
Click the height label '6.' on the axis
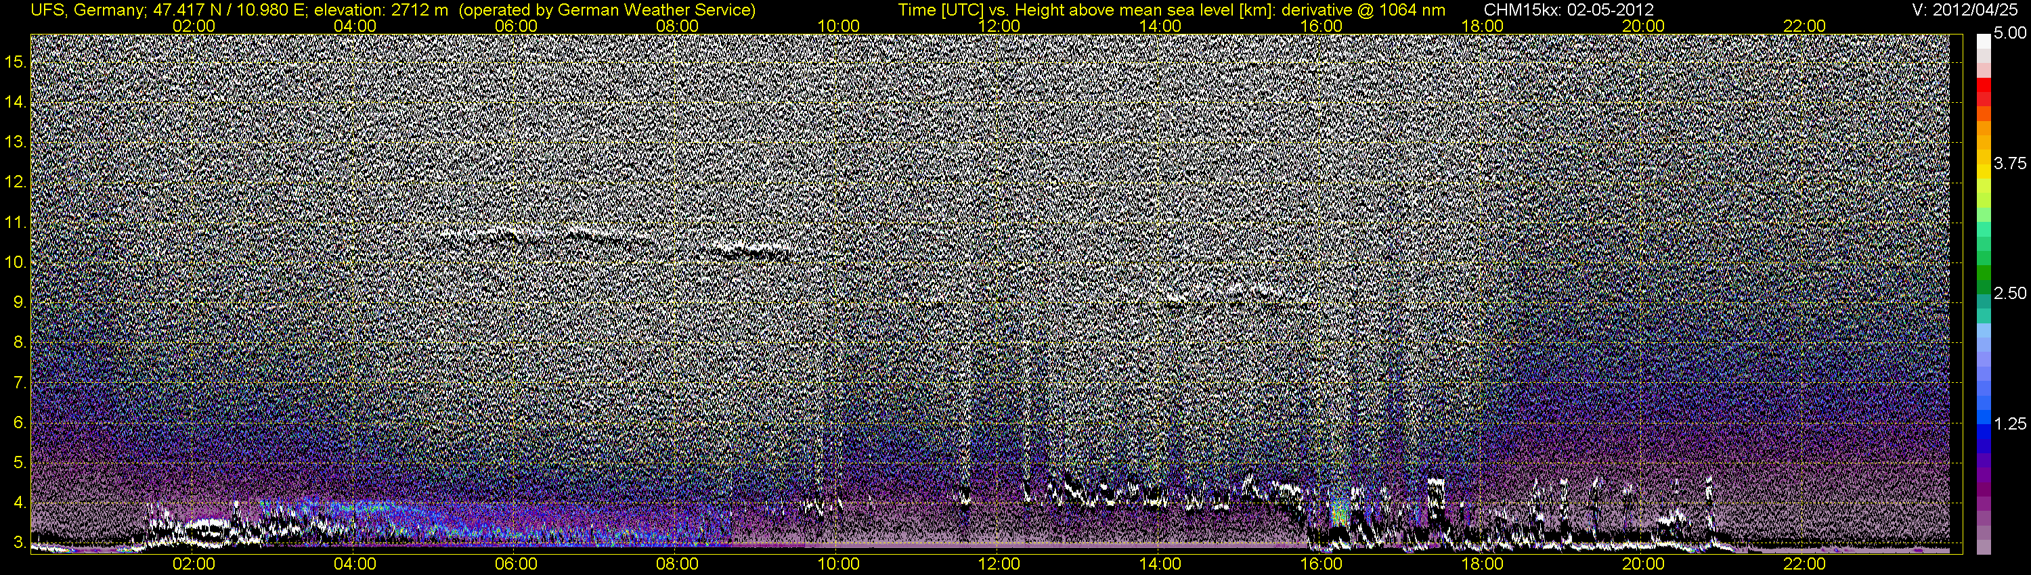click(x=20, y=423)
